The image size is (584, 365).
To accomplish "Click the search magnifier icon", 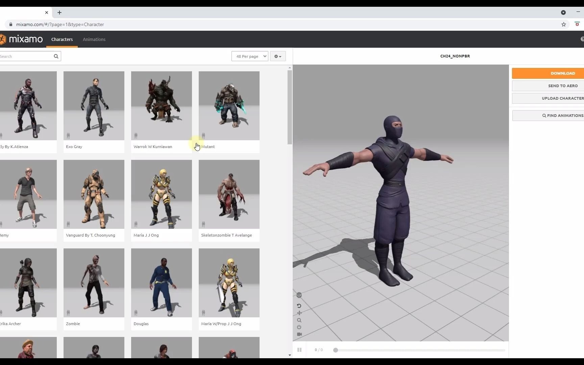I will (x=56, y=56).
